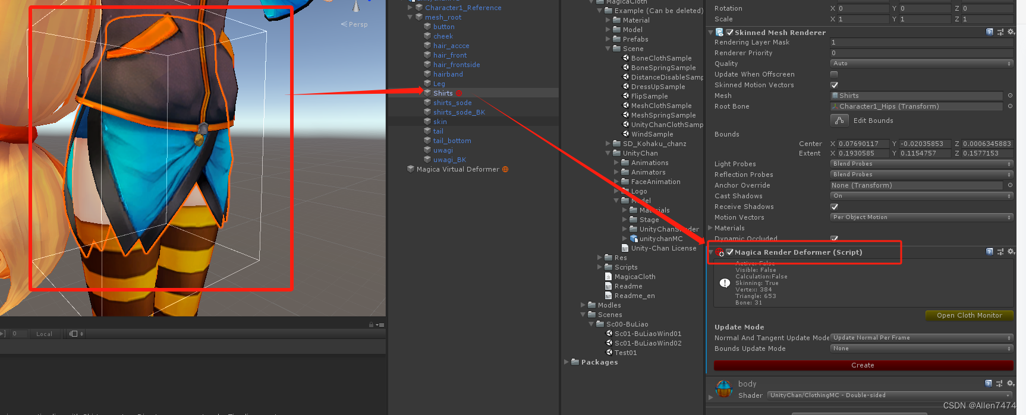Toggle Receive Shadows checkbox
The width and height of the screenshot is (1026, 415).
click(x=834, y=207)
